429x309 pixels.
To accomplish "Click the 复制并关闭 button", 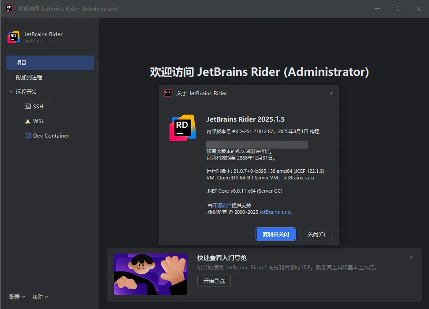I will click(x=275, y=235).
